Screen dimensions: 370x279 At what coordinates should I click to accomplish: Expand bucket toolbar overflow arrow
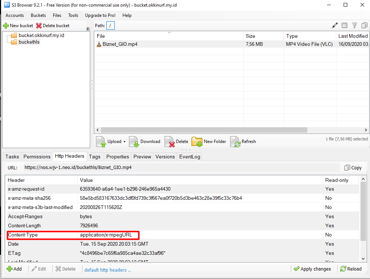[88, 29]
